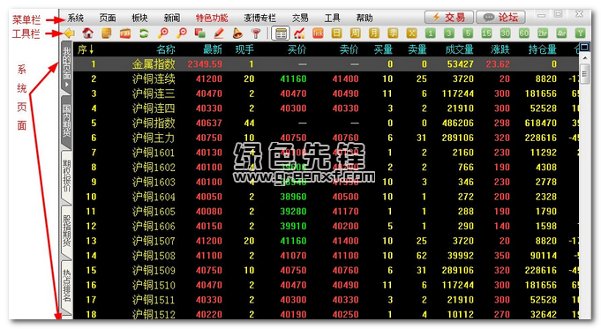
Task: Switch to the 国内期货 side tab
Action: point(66,121)
